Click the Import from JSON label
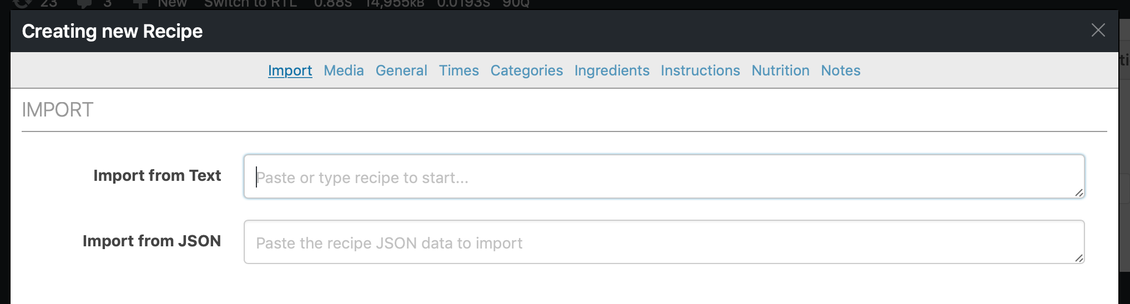The height and width of the screenshot is (304, 1130). coord(152,241)
